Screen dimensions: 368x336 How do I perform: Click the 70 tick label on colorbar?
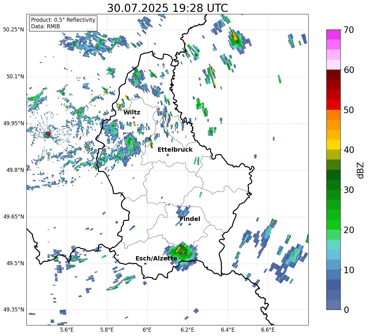click(349, 30)
